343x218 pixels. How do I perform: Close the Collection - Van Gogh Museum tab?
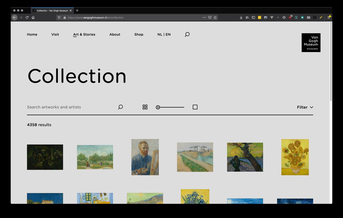(x=71, y=11)
